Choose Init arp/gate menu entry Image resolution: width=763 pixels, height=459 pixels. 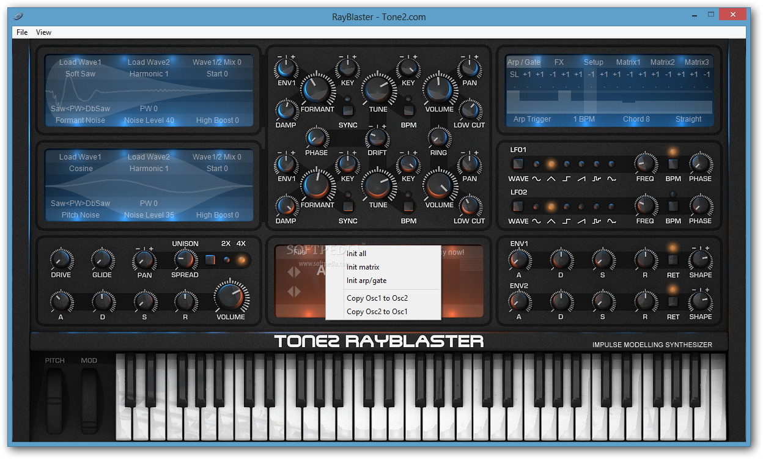point(383,281)
